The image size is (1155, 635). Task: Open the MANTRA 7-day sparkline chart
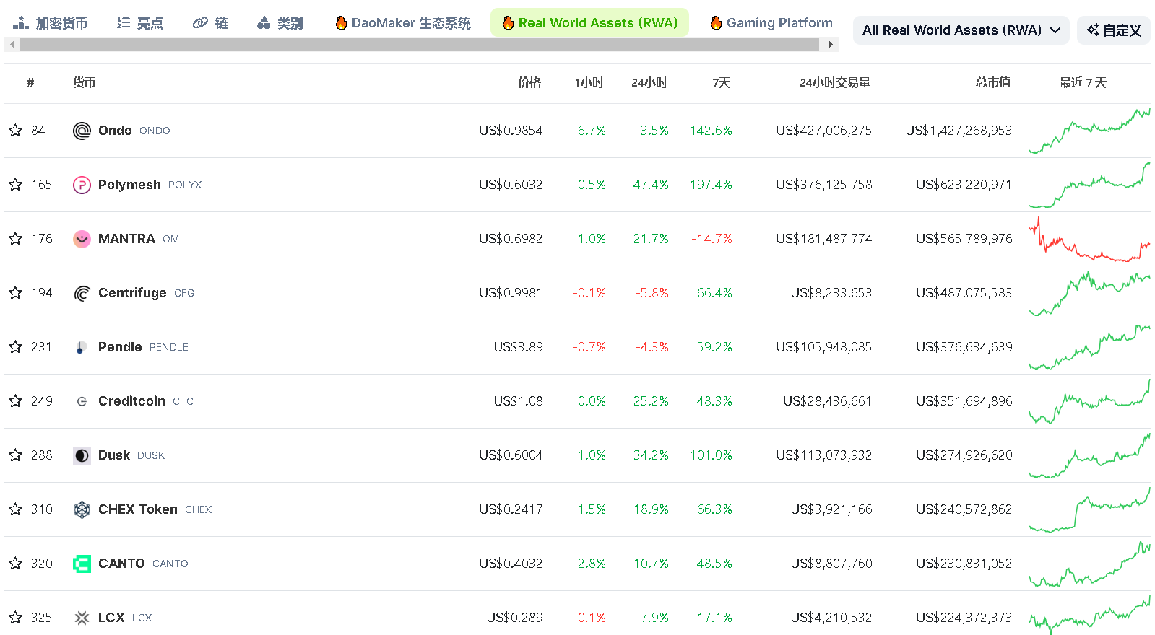(x=1089, y=239)
